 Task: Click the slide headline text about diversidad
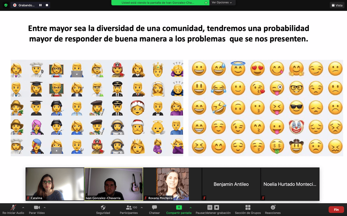pos(168,33)
